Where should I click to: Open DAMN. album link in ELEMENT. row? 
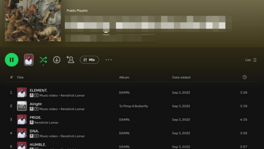(124, 93)
